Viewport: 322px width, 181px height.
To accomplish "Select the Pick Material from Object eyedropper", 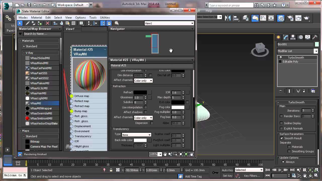I will click(28, 23).
